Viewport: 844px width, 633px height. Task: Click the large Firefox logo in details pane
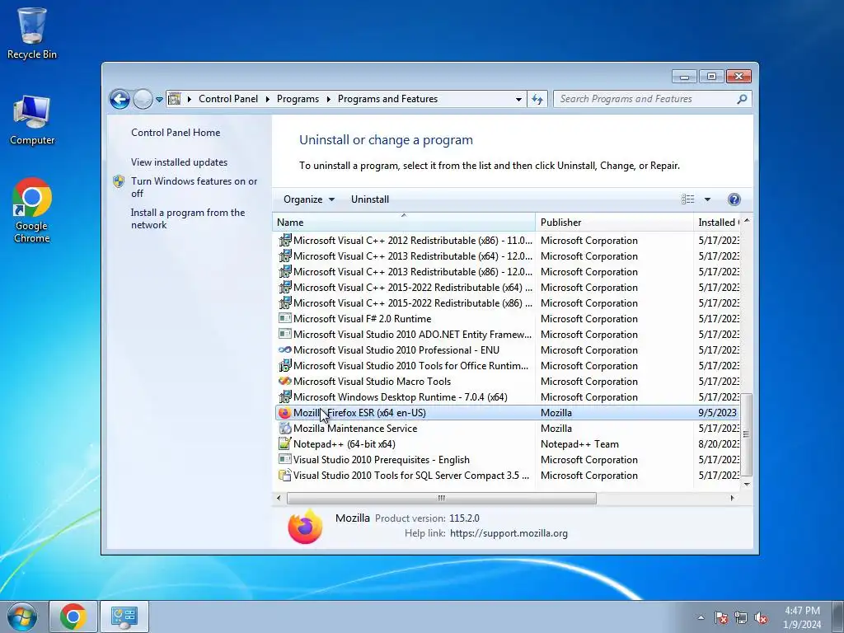305,527
